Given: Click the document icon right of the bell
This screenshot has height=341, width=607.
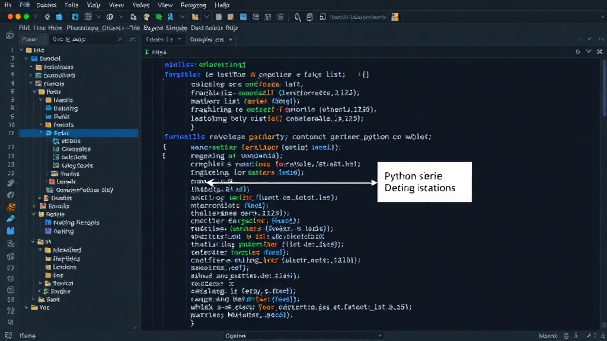Looking at the screenshot, I should (x=309, y=17).
